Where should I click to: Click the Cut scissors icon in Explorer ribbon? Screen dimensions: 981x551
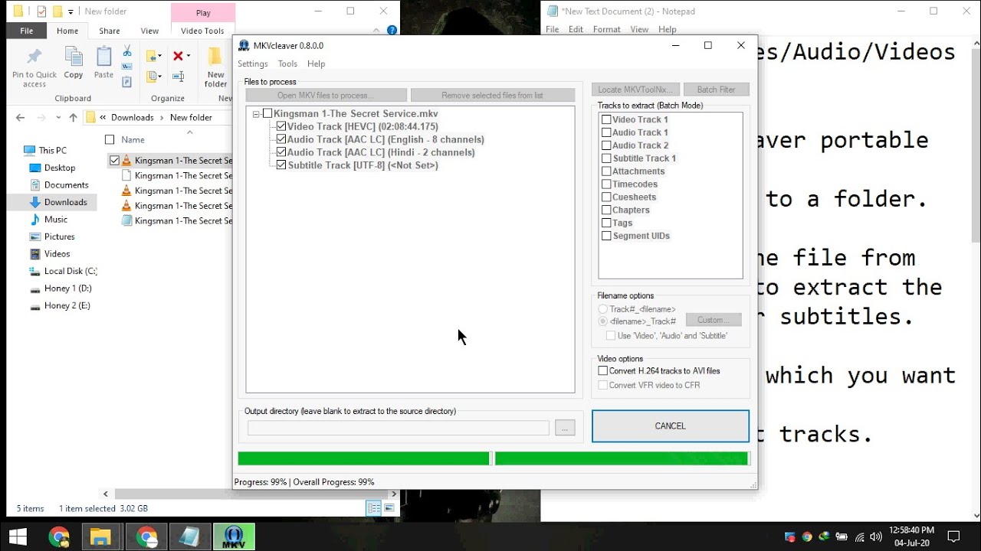coord(127,51)
